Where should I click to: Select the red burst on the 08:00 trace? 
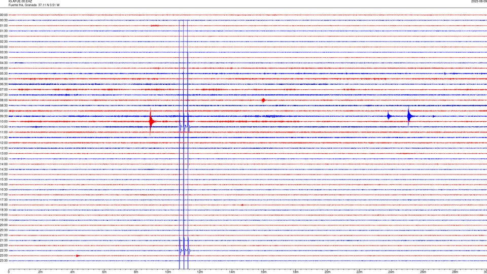(x=263, y=100)
